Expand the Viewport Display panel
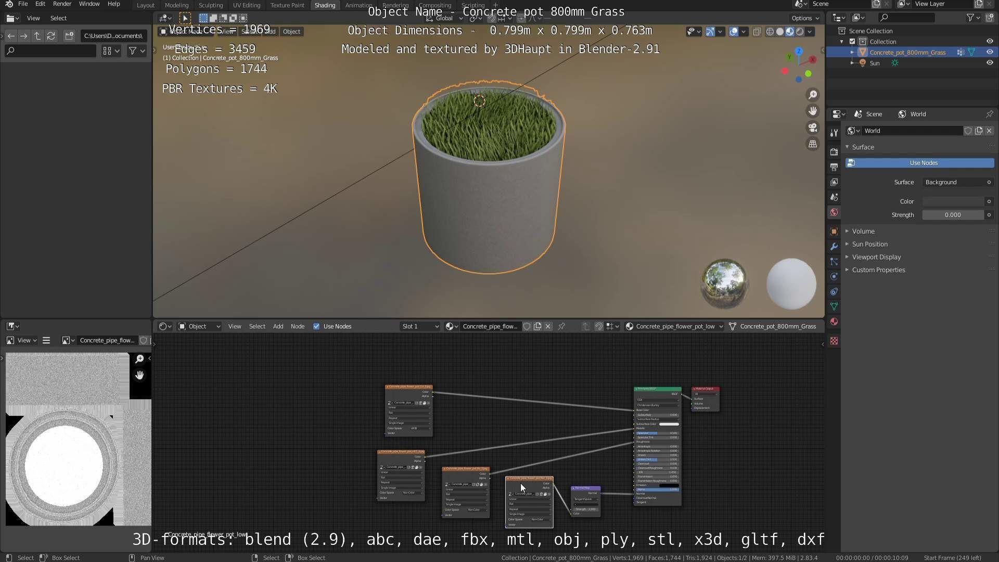 pyautogui.click(x=876, y=257)
